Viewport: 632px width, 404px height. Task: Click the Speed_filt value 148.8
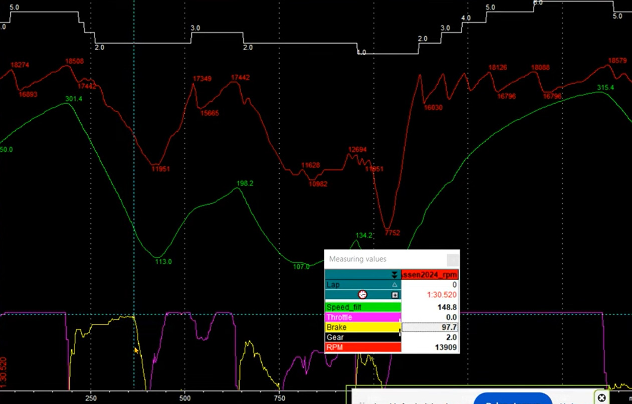pos(447,307)
